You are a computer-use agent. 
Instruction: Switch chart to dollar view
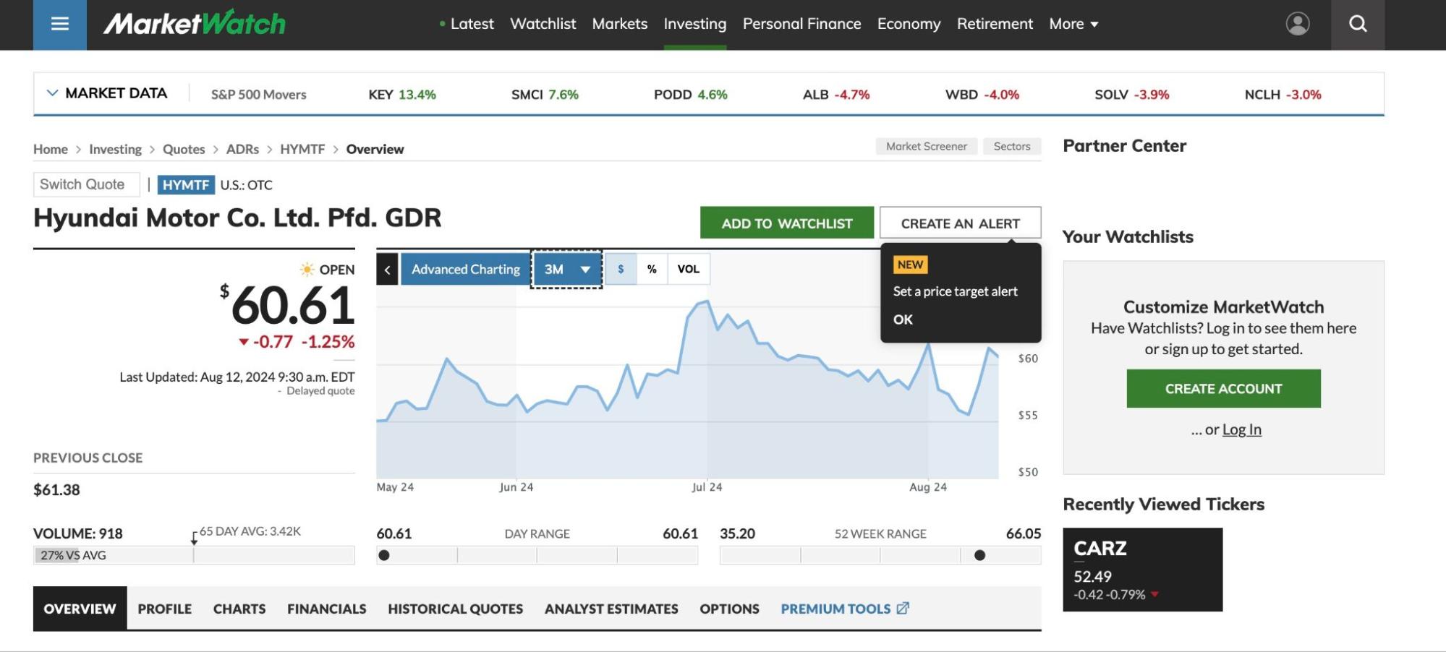click(x=621, y=269)
